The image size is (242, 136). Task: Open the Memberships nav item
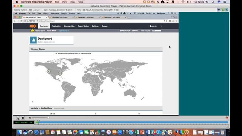(x=69, y=26)
